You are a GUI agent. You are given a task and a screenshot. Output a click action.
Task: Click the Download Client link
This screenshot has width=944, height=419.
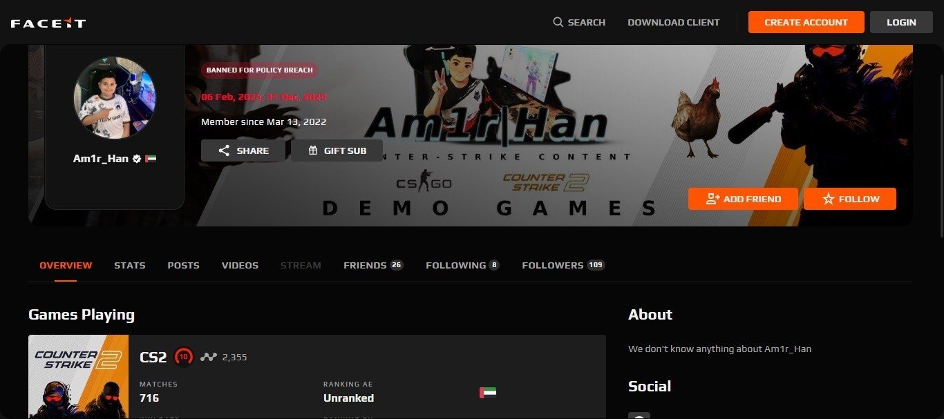[x=673, y=22]
